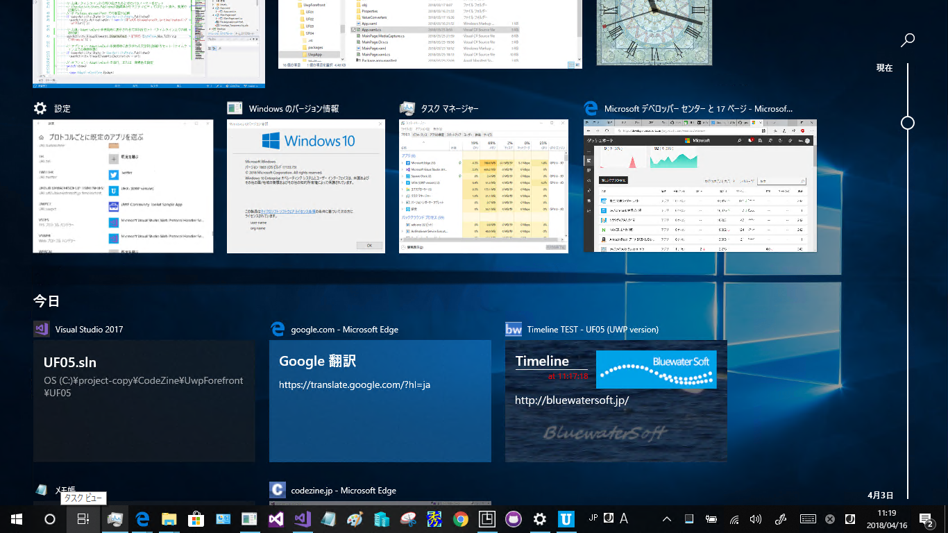The width and height of the screenshot is (948, 533).
Task: Click the battery power tray icon
Action: tap(711, 519)
